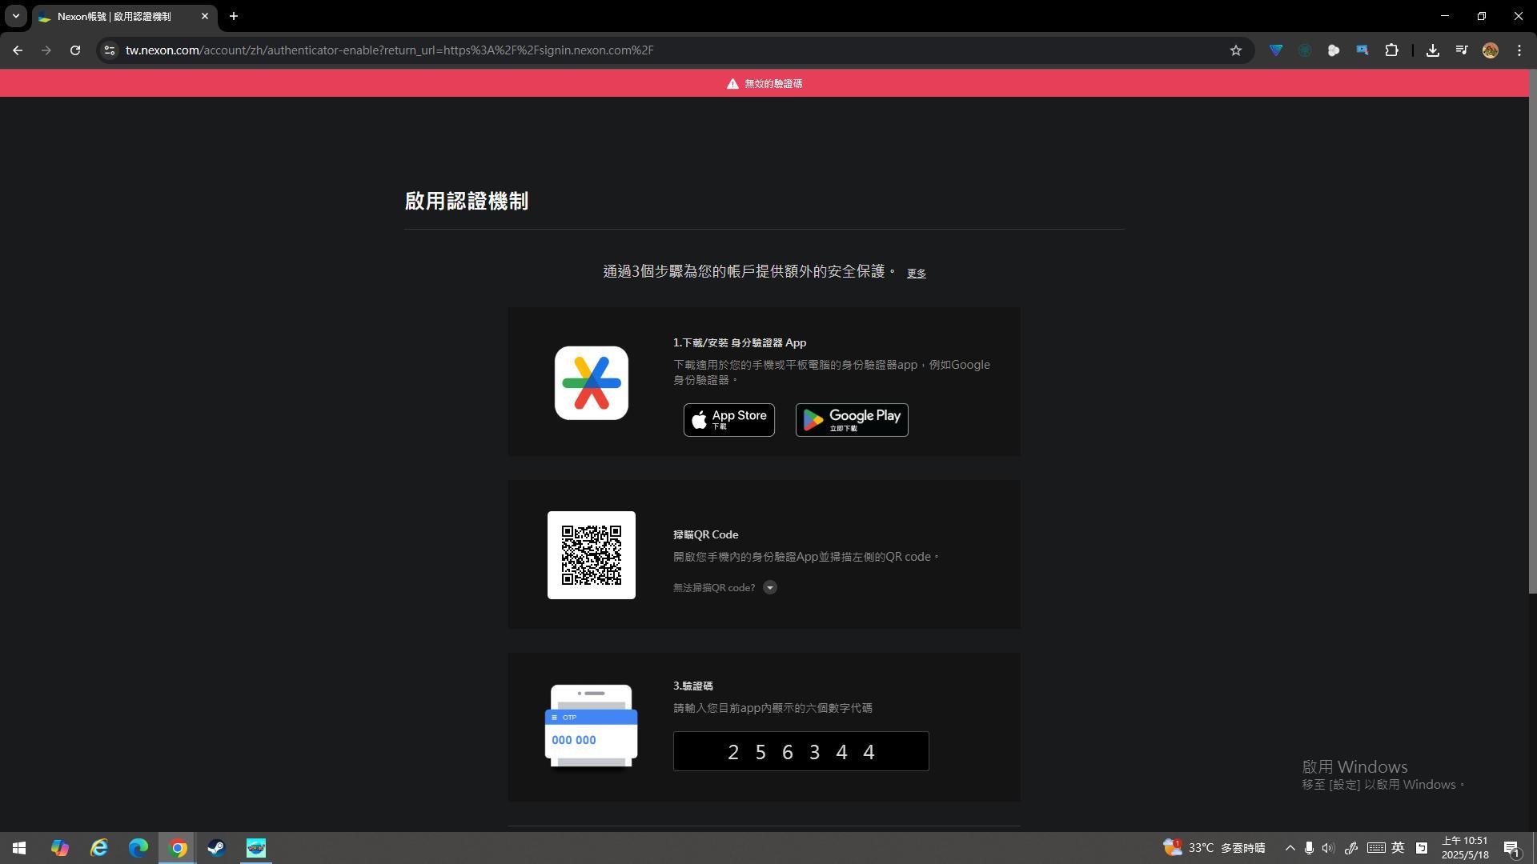The height and width of the screenshot is (864, 1537).
Task: Expand the 無法掃描QR code? dropdown arrow
Action: coord(769,587)
